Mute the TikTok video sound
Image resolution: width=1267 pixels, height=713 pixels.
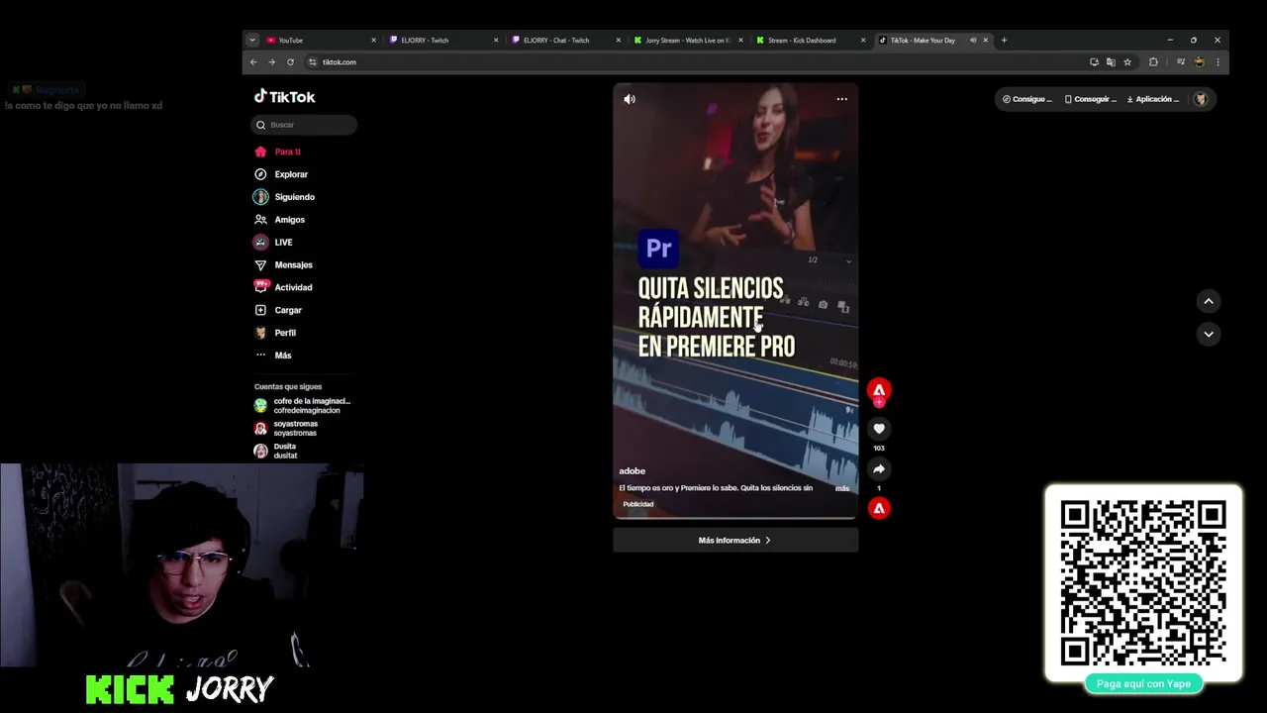pyautogui.click(x=630, y=99)
